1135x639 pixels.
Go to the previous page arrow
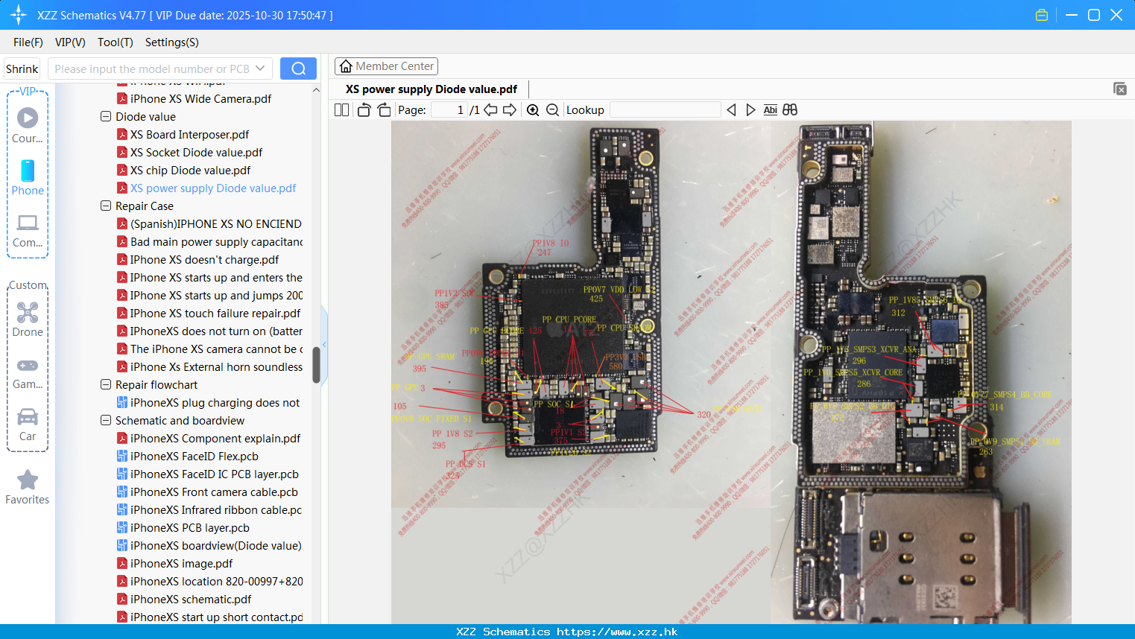coord(490,109)
